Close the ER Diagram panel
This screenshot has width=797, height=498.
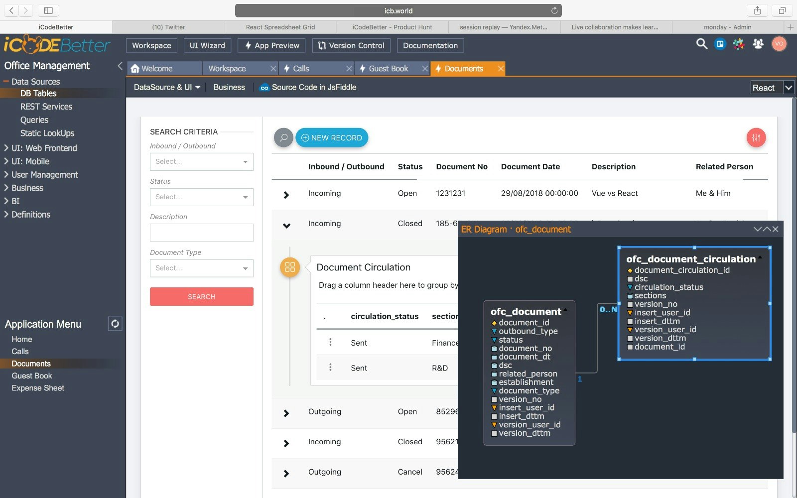coord(776,229)
